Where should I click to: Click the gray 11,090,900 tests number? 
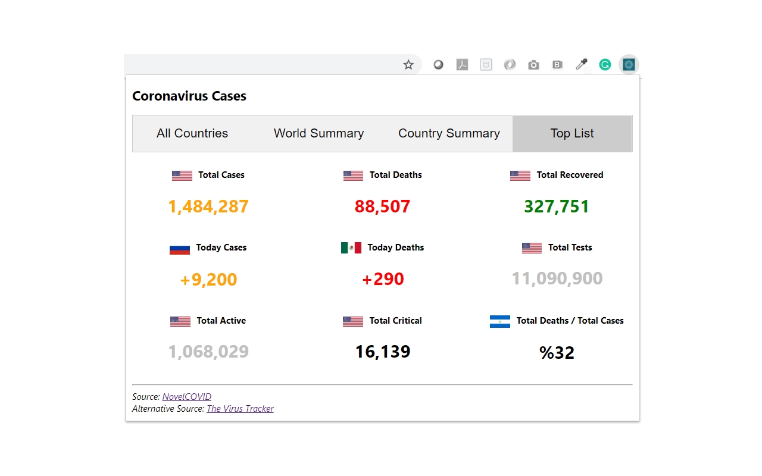click(x=557, y=278)
